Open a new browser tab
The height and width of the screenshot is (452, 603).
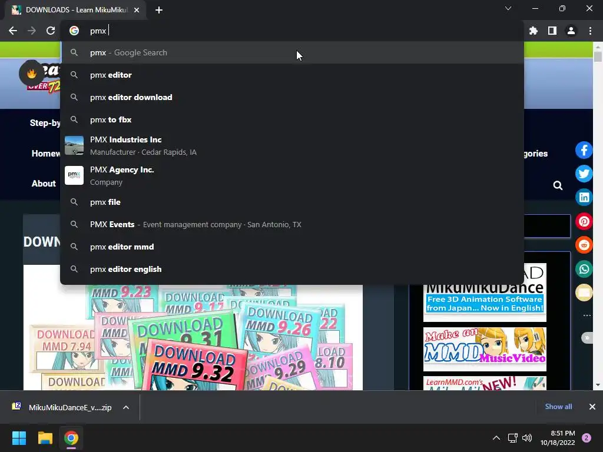tap(159, 10)
